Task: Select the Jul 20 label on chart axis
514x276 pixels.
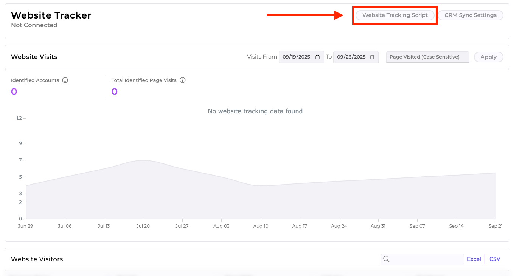Action: (x=143, y=226)
